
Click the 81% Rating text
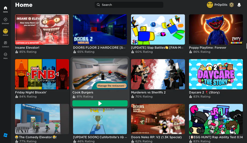85,97
